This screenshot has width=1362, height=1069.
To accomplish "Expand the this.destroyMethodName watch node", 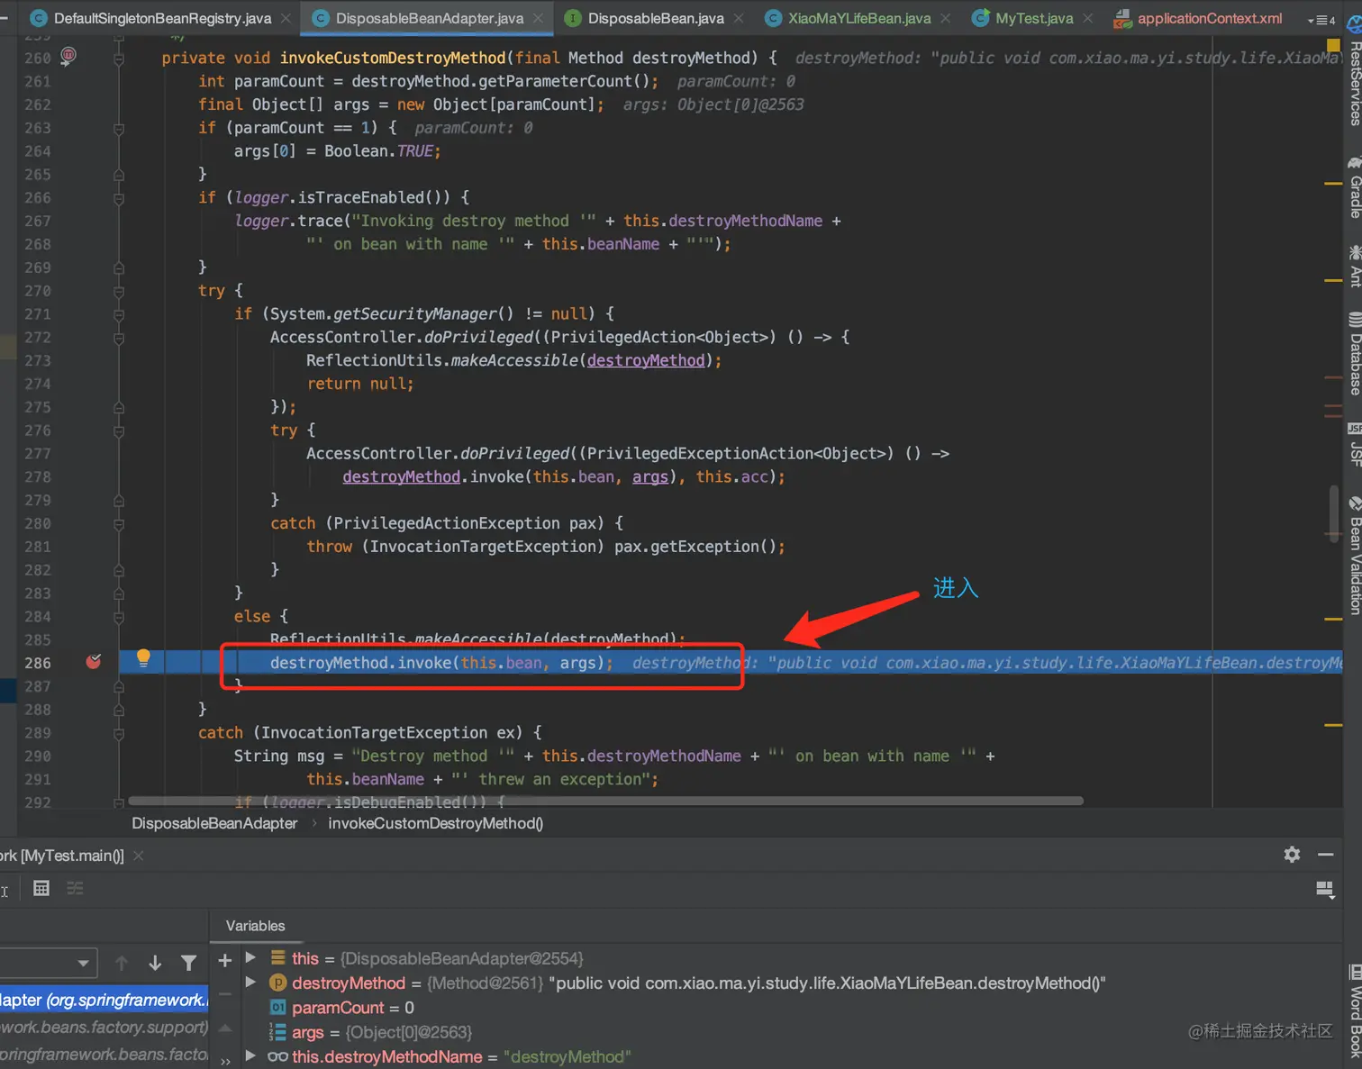I will click(251, 1055).
